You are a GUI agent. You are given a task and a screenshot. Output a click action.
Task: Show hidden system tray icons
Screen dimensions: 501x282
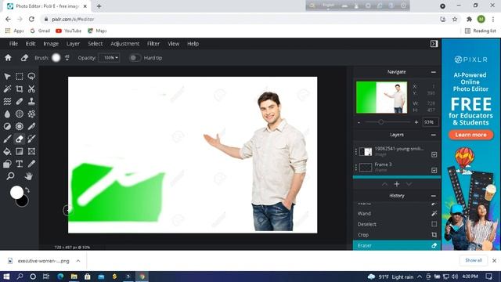[420, 277]
